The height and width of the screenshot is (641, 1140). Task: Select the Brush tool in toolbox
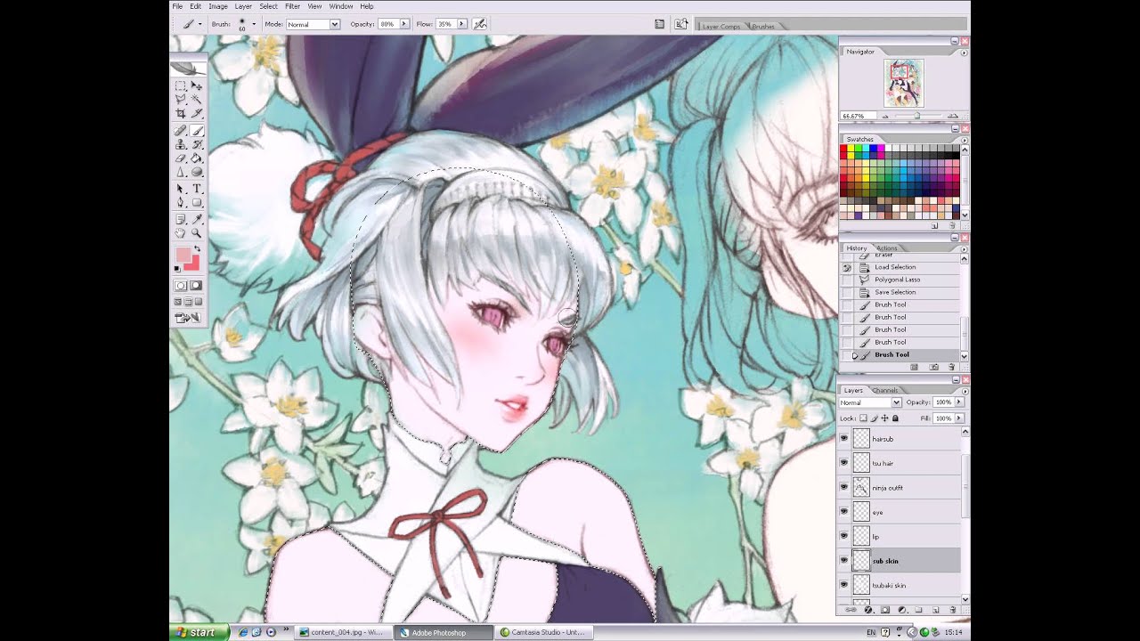(x=197, y=131)
